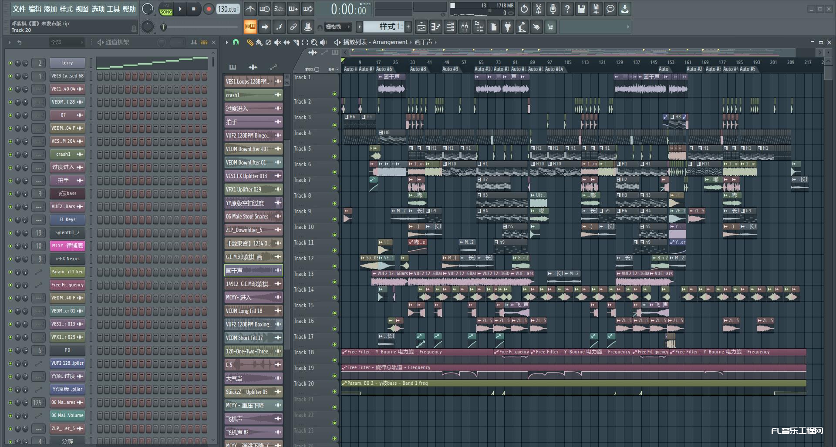836x447 pixels.
Task: Mute Track 12 with its green dot
Action: pos(334,266)
